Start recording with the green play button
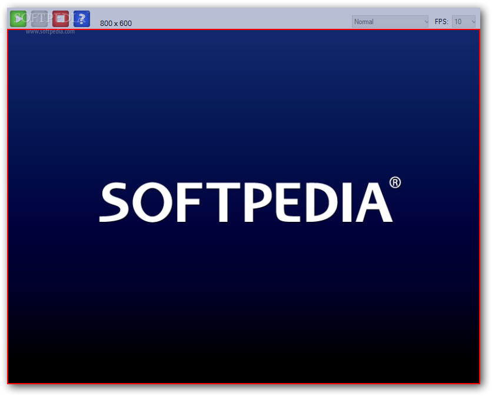This screenshot has width=492, height=396. 18,19
